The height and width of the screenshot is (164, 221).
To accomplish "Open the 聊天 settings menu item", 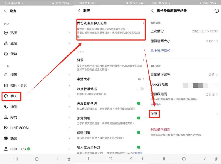I will tap(14, 96).
